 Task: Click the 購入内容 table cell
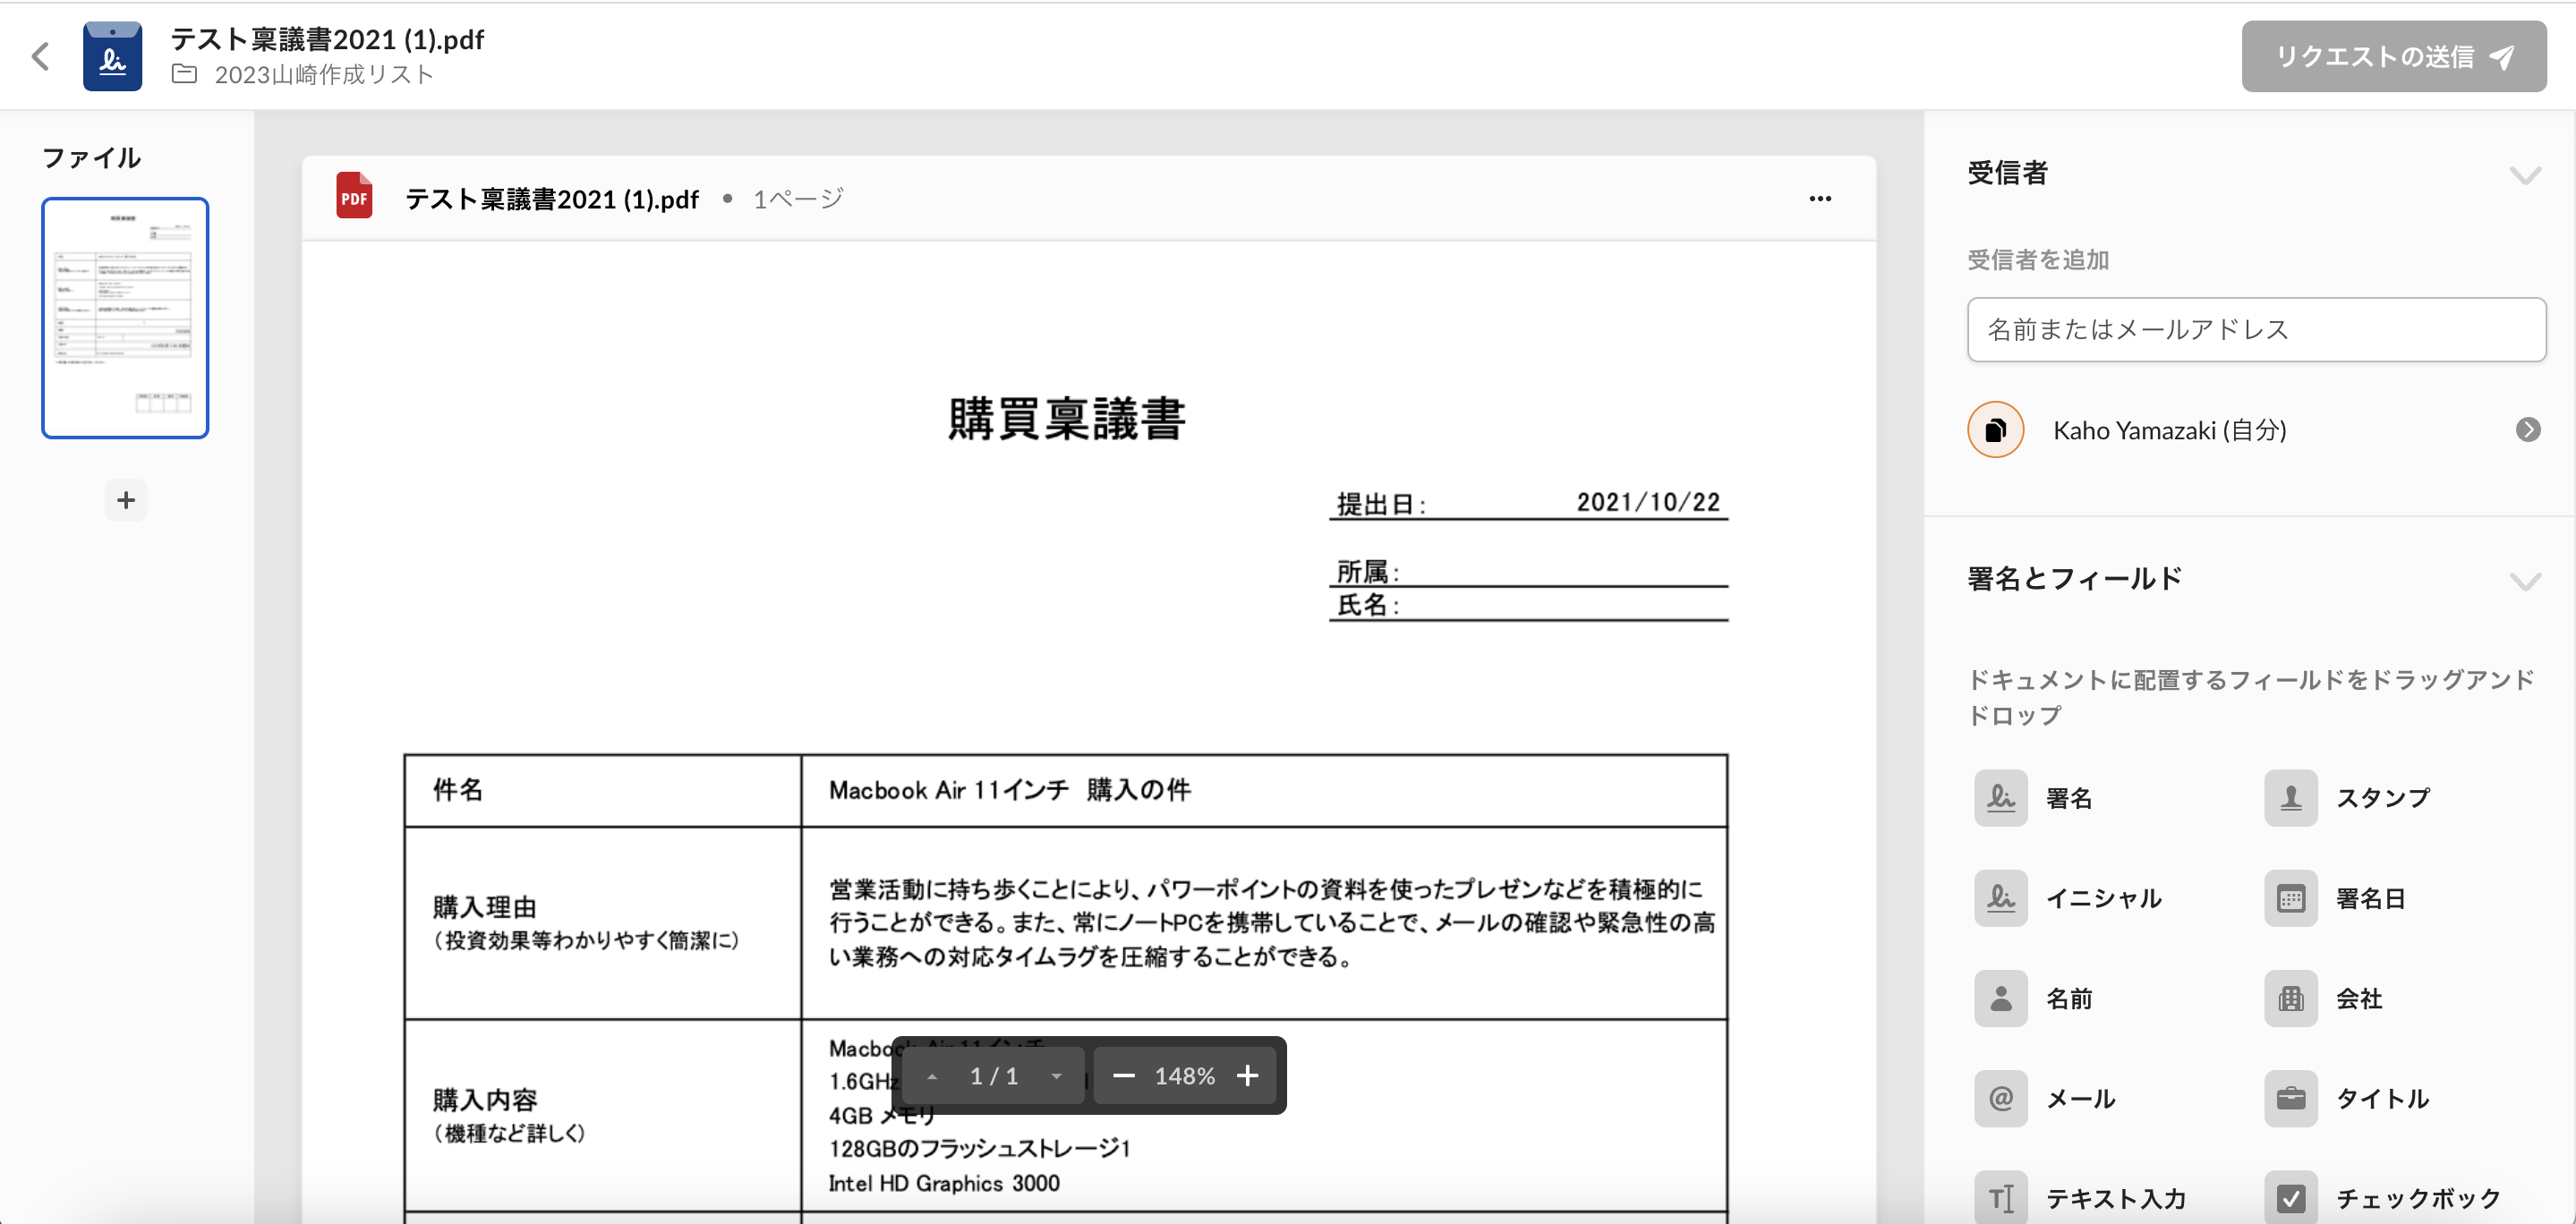603,1115
